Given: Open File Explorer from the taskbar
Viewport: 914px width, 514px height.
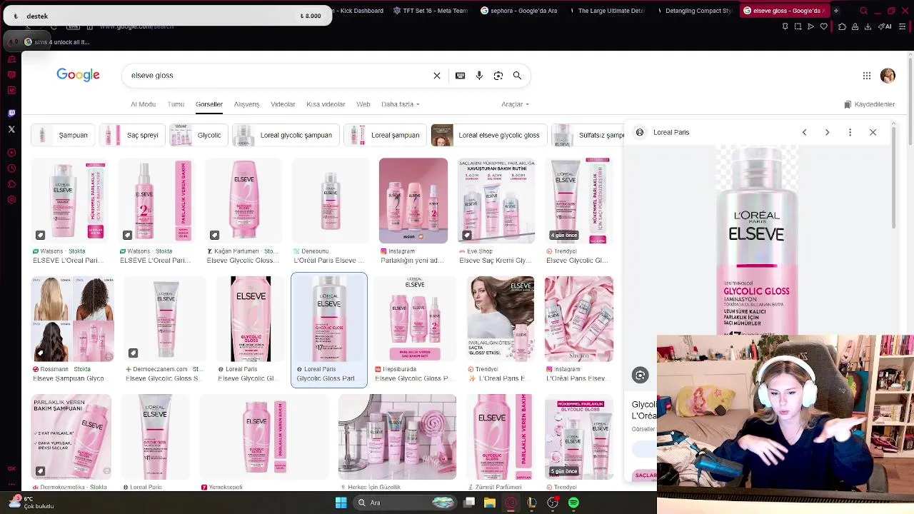Looking at the screenshot, I should click(x=489, y=503).
